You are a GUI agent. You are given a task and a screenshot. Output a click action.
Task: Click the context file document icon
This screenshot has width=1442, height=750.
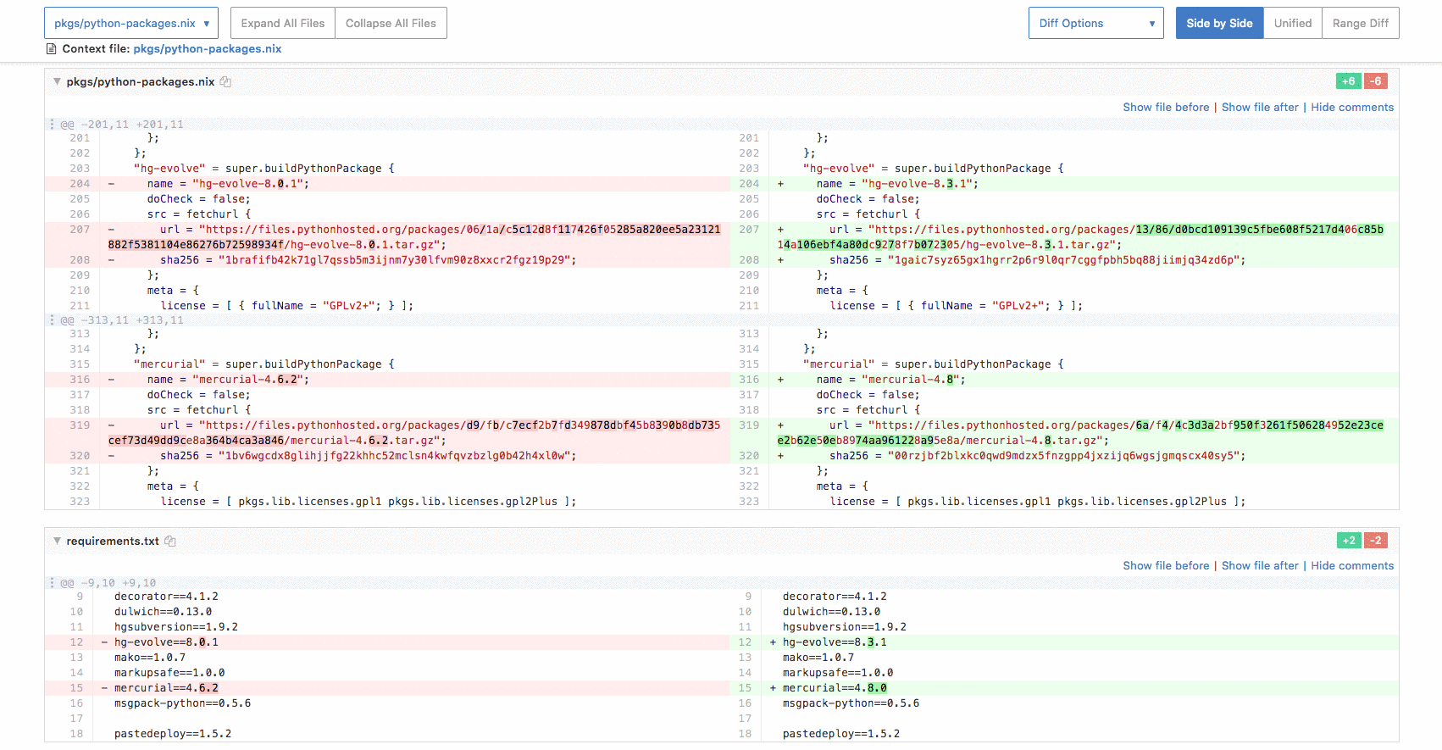(x=52, y=49)
